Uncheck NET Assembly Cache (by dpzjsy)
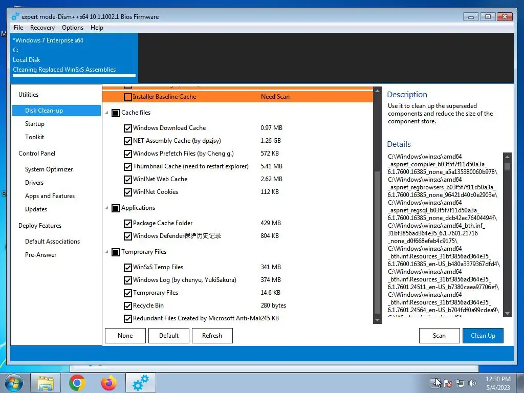 (x=127, y=141)
